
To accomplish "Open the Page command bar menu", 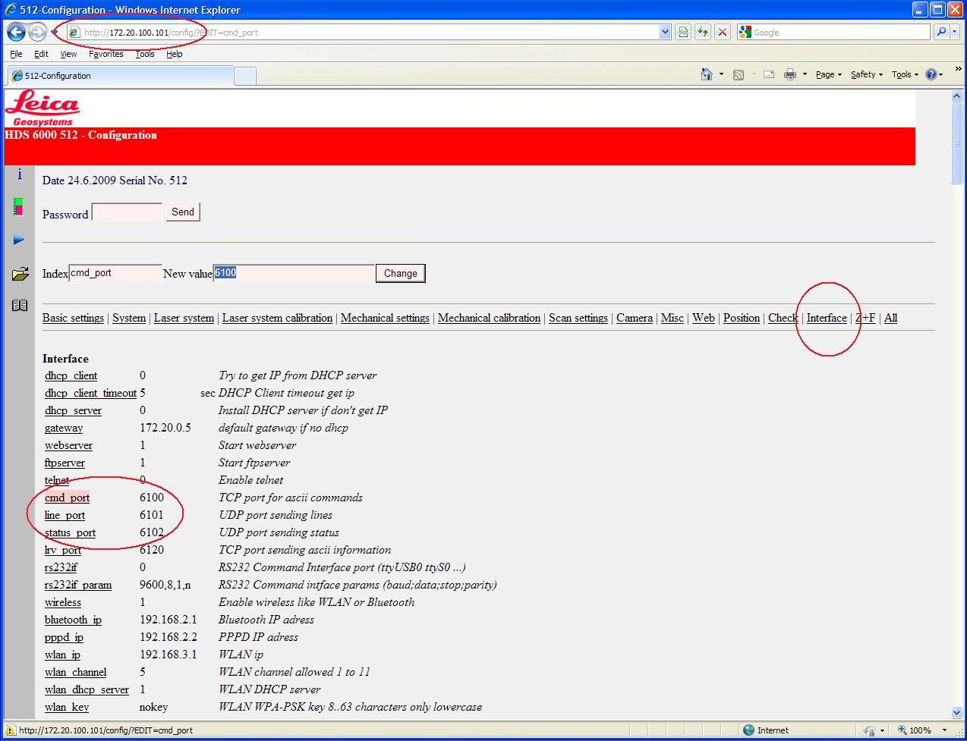I will pos(828,74).
